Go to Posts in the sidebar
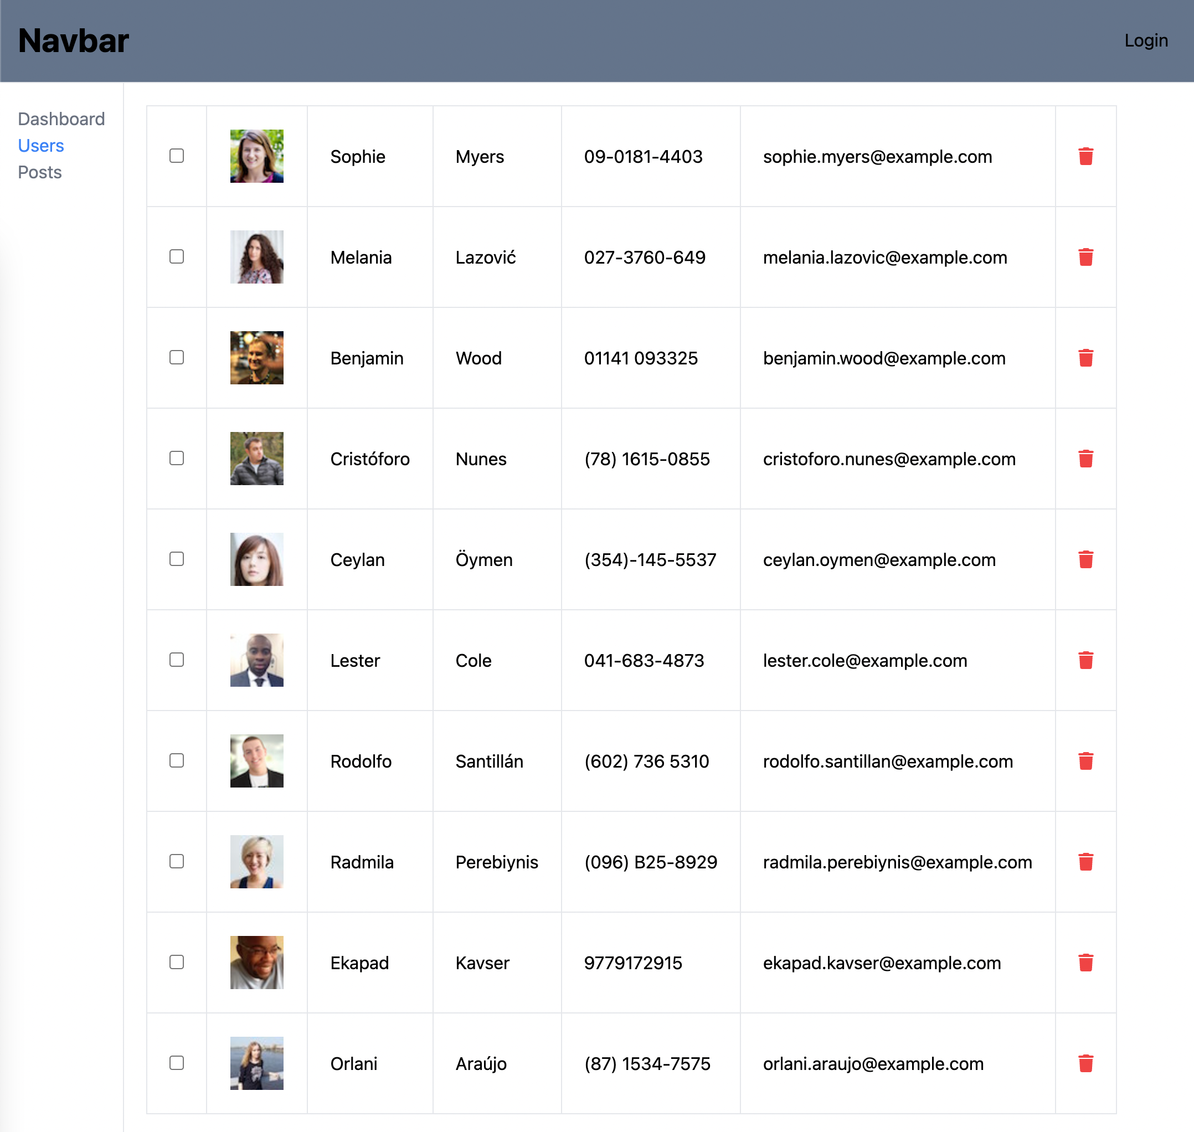 click(40, 172)
